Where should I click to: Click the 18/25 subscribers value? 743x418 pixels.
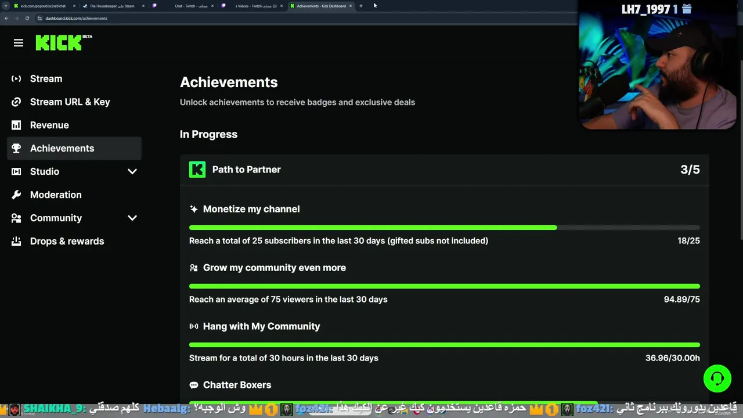(688, 240)
